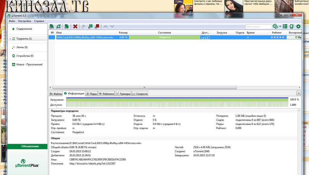Select Устройства (0) in the sidebar
The image size is (309, 175).
coord(25,56)
